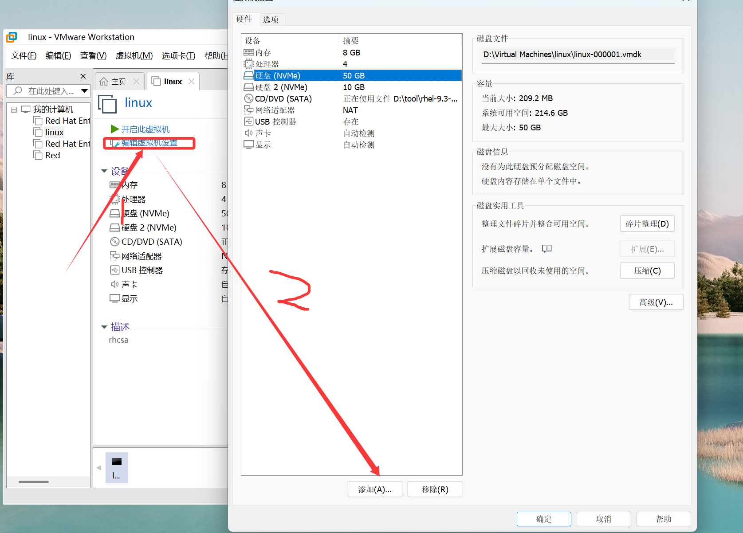Click 取消 to cancel the dialog
The image size is (743, 533).
click(x=604, y=519)
